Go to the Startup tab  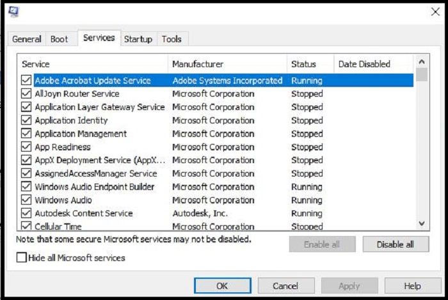click(138, 39)
